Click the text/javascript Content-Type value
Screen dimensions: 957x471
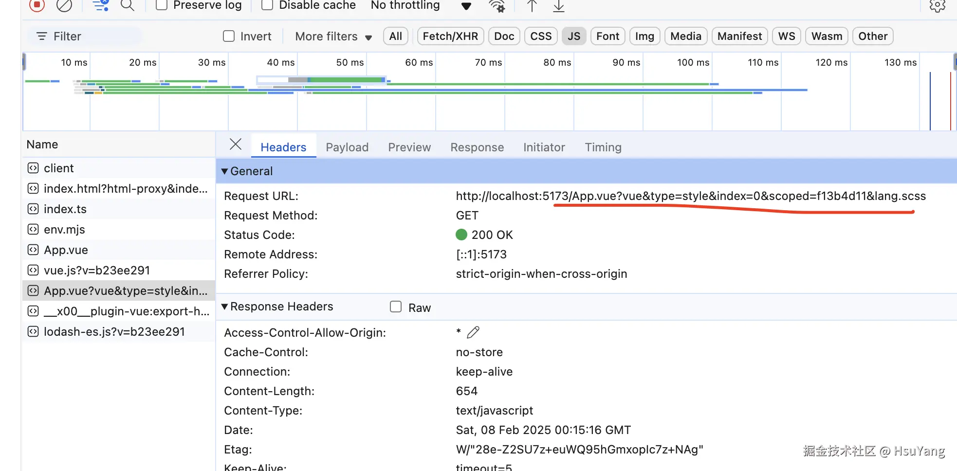[494, 411]
